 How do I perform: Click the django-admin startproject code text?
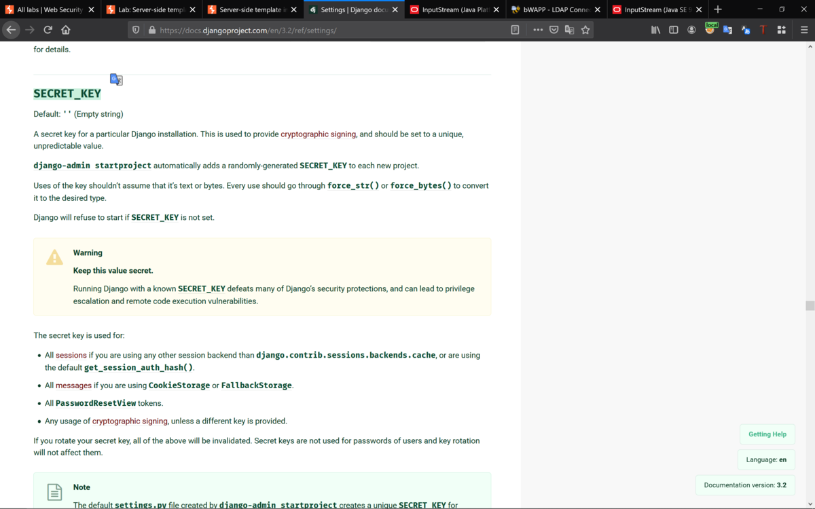(x=92, y=166)
